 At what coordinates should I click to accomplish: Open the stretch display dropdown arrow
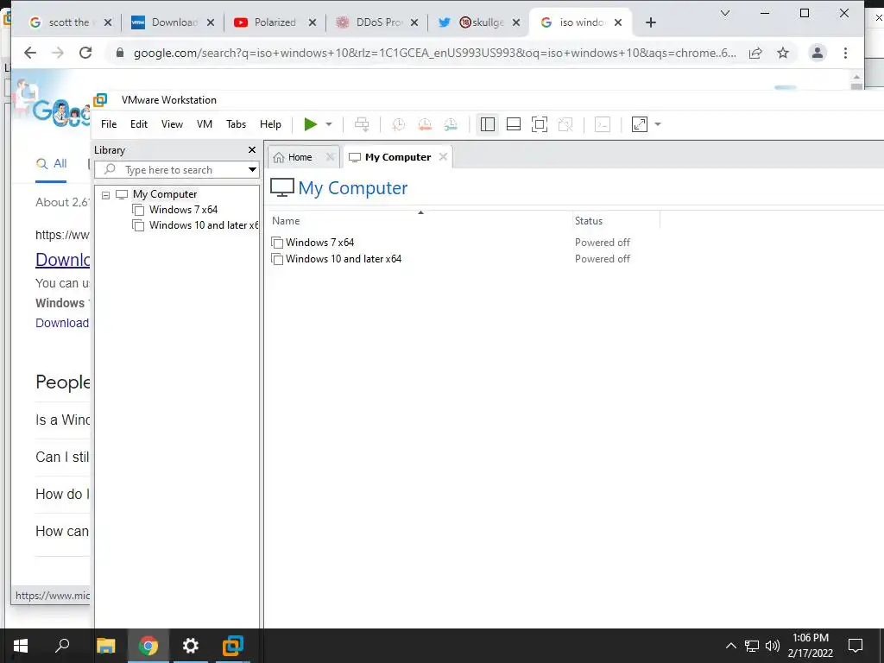tap(657, 124)
